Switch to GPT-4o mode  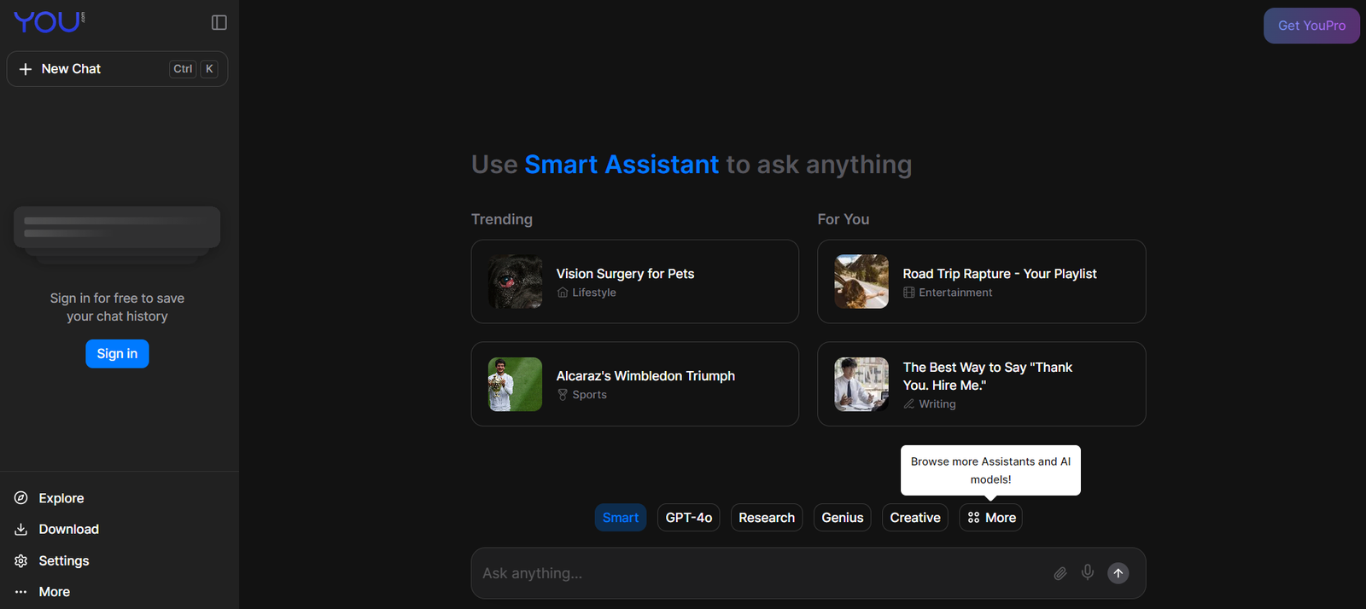point(688,518)
